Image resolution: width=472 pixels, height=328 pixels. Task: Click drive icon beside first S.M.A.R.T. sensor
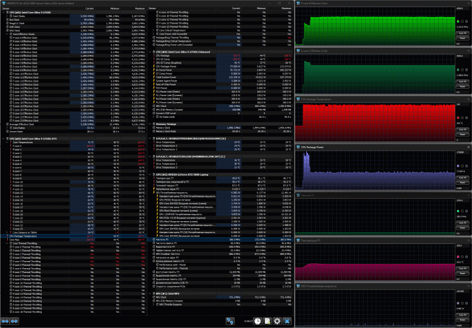pos(154,138)
